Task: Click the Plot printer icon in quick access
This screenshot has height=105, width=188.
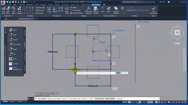Action: pyautogui.click(x=24, y=2)
